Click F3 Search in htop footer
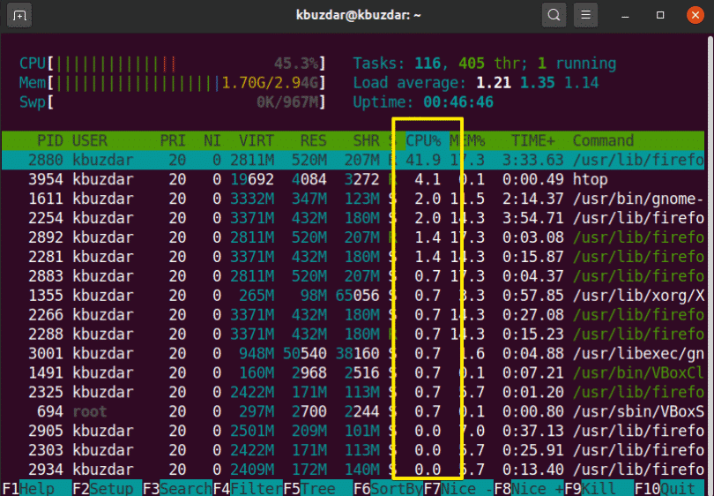714x496 pixels. 177,488
